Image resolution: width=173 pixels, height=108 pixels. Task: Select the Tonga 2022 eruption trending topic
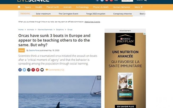pyautogui.click(x=96, y=14)
